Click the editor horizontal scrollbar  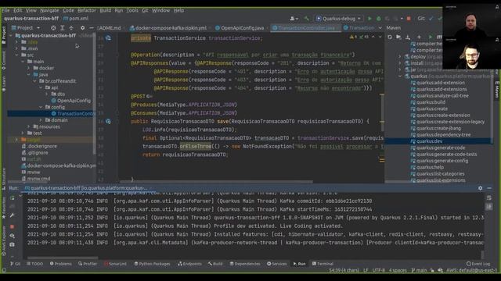tap(216, 182)
